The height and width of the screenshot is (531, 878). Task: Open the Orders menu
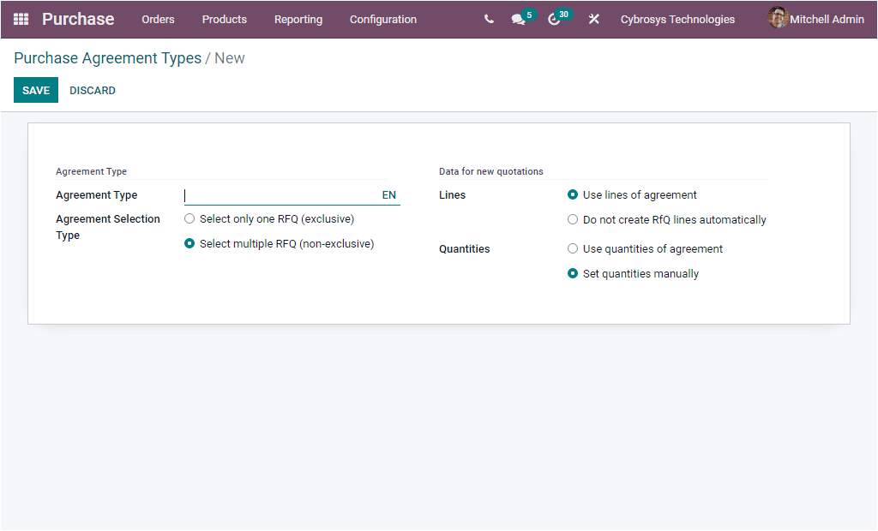158,19
